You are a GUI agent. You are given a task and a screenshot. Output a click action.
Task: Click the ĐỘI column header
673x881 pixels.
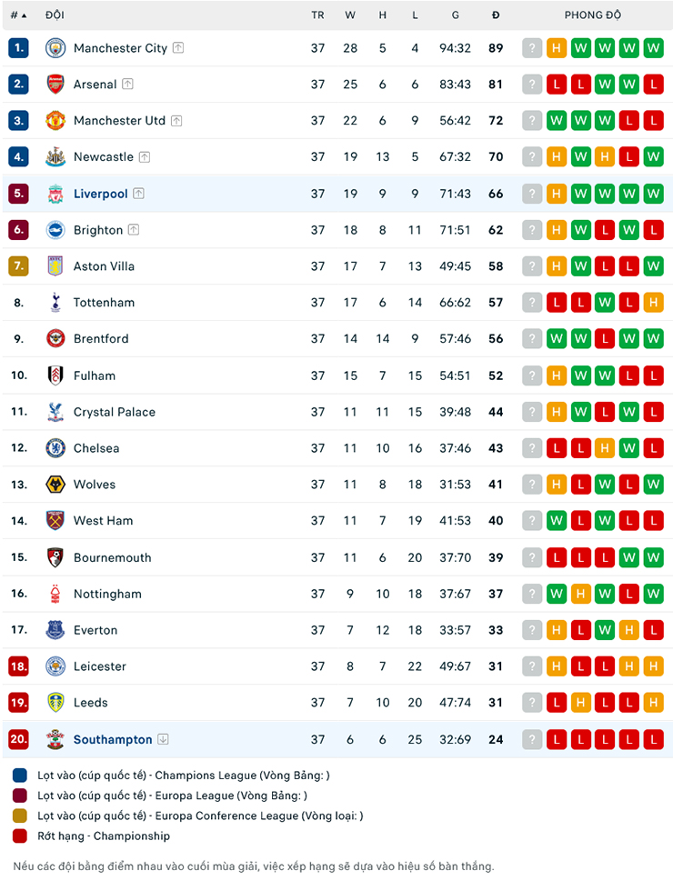click(x=55, y=15)
